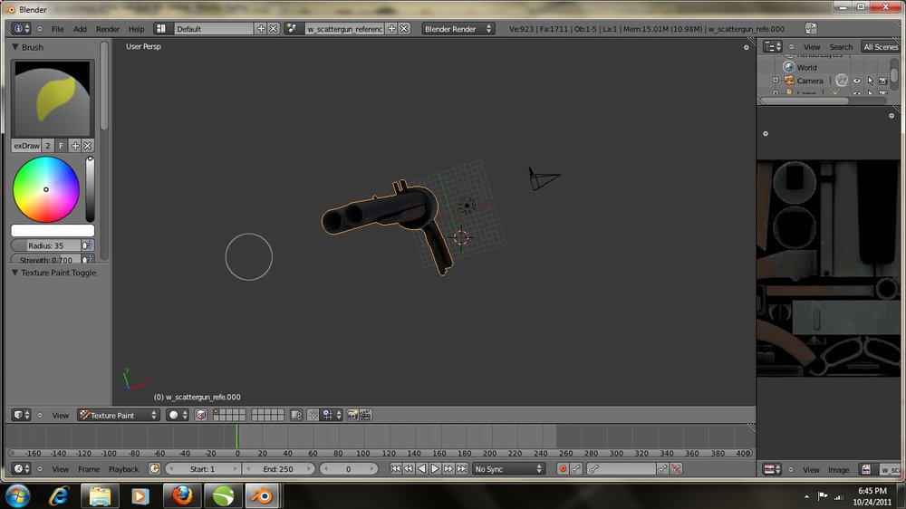The image size is (906, 509).
Task: Add a new brush datablock
Action: point(75,146)
